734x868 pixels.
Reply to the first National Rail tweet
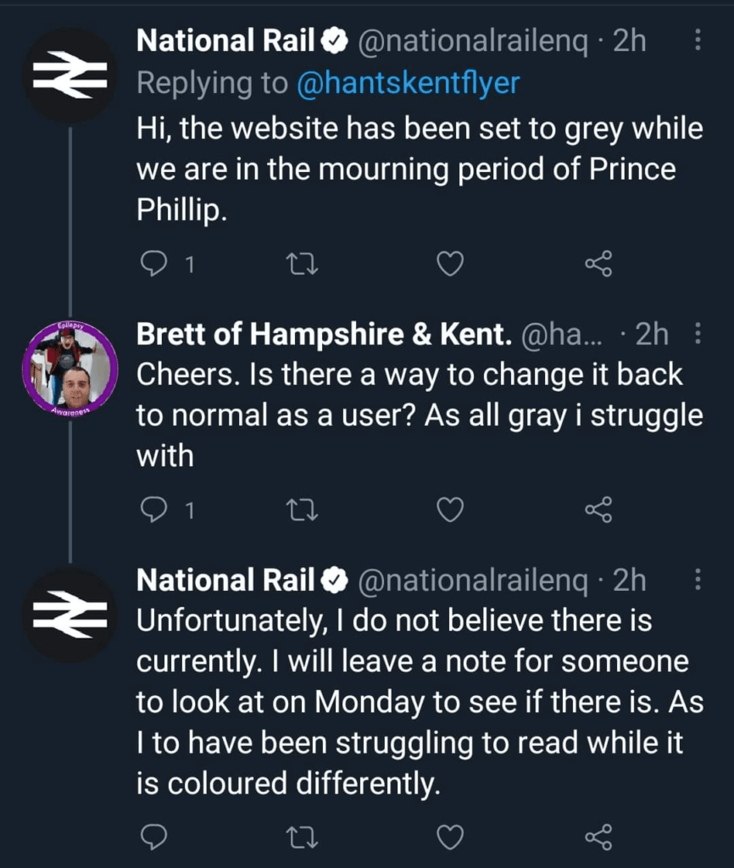(x=153, y=265)
